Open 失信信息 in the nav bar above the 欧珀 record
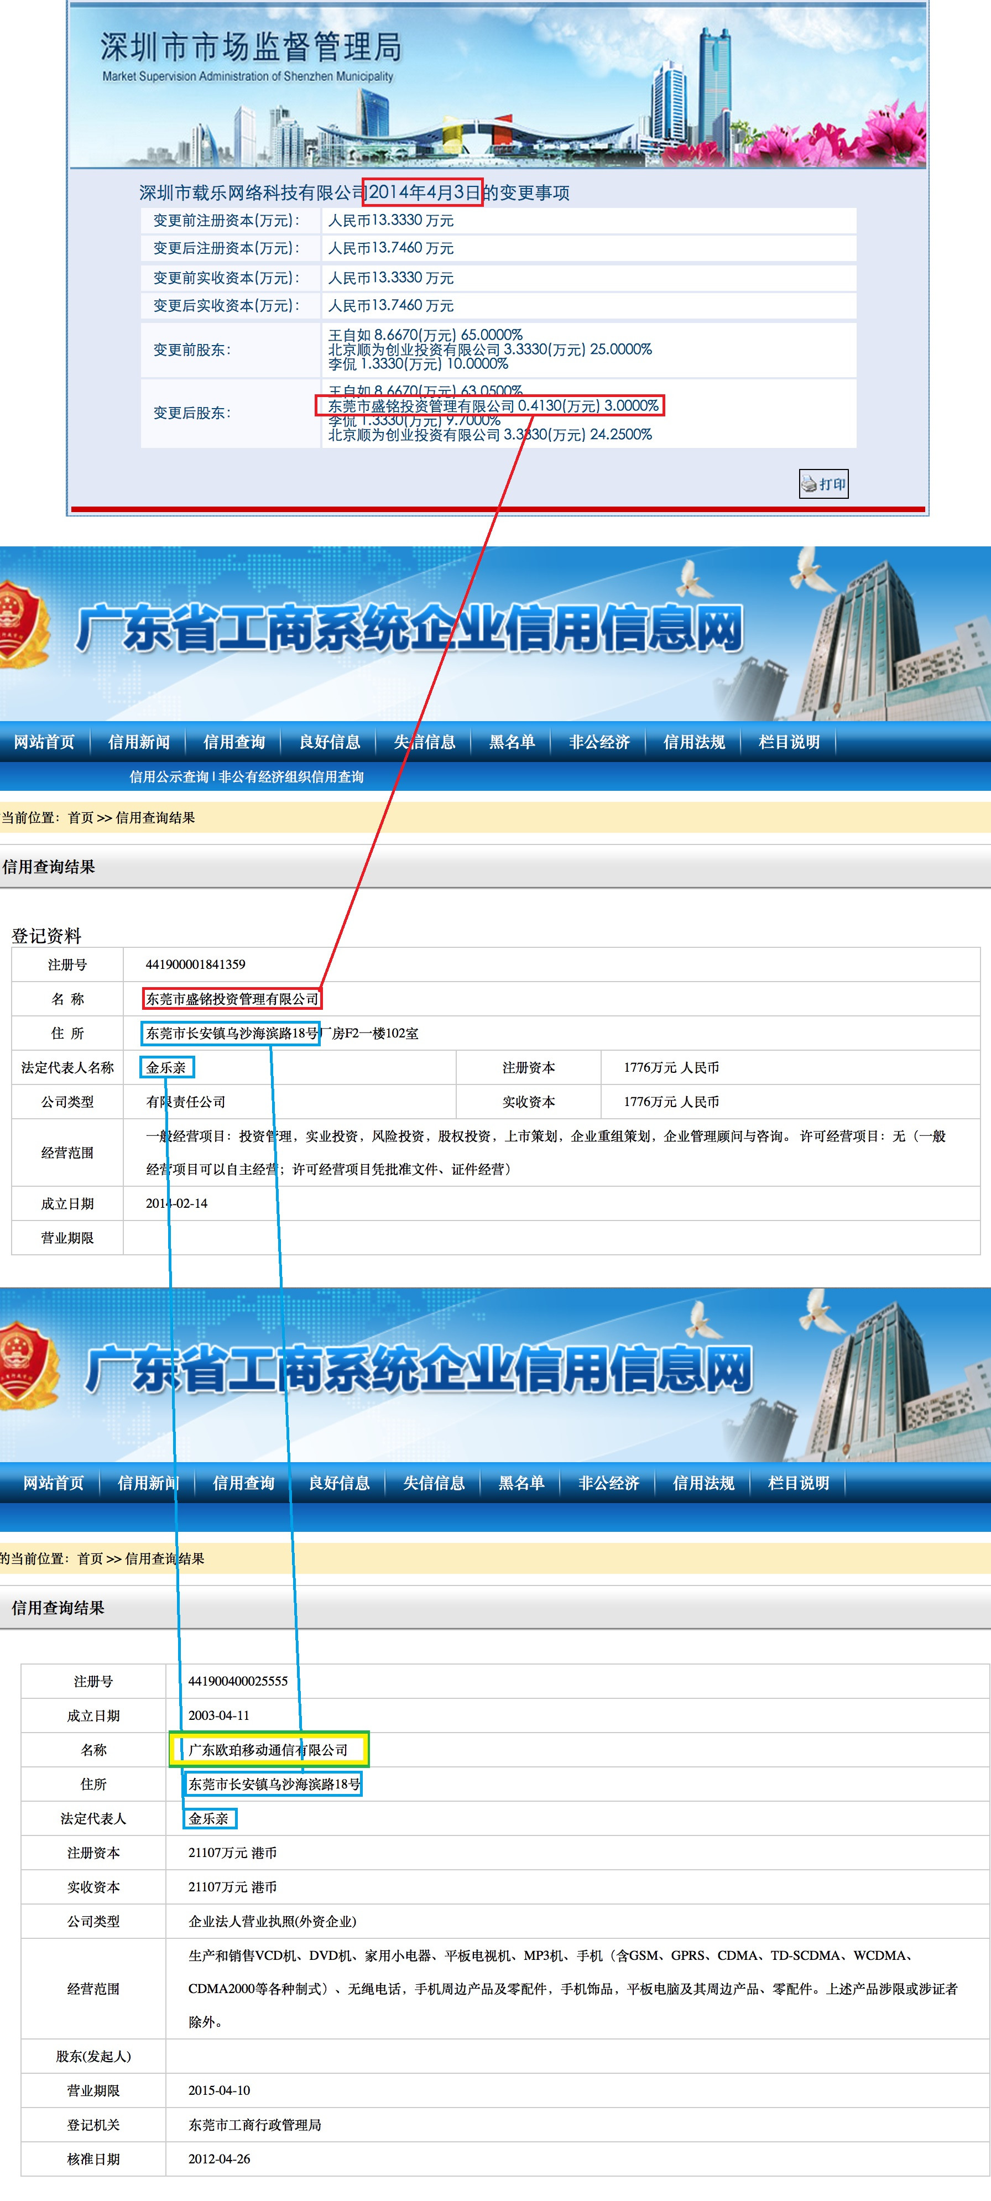 [x=434, y=1483]
